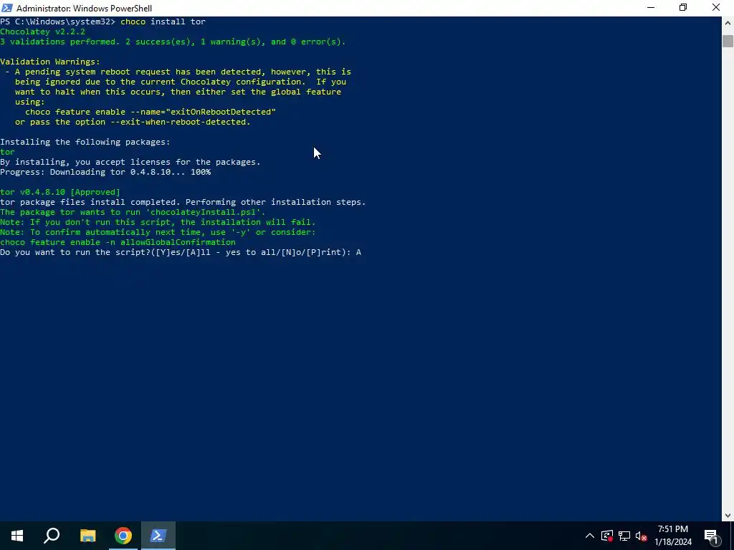
Task: Click the muted speaker volume icon
Action: tap(641, 536)
